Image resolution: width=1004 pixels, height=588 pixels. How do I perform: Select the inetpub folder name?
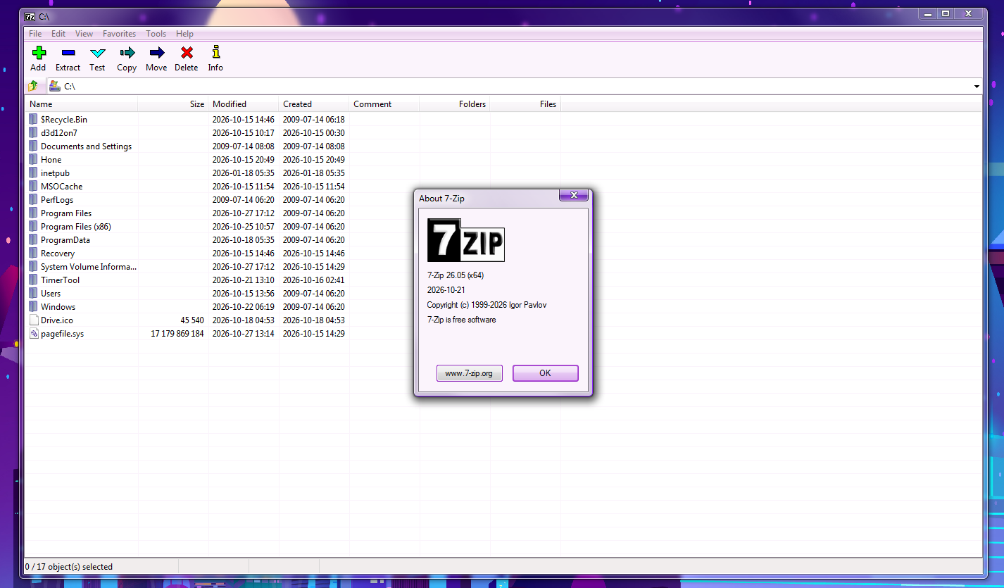(x=55, y=173)
